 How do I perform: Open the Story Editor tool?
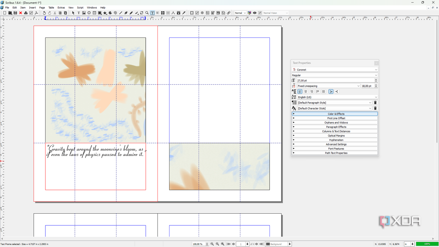[157, 13]
